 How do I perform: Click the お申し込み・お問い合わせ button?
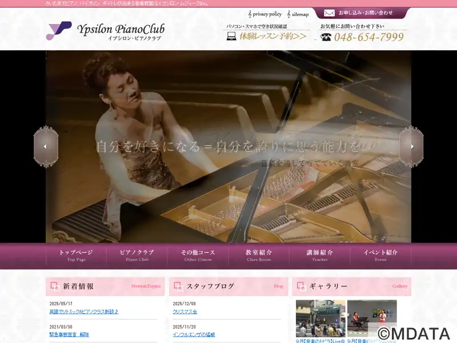pyautogui.click(x=366, y=13)
